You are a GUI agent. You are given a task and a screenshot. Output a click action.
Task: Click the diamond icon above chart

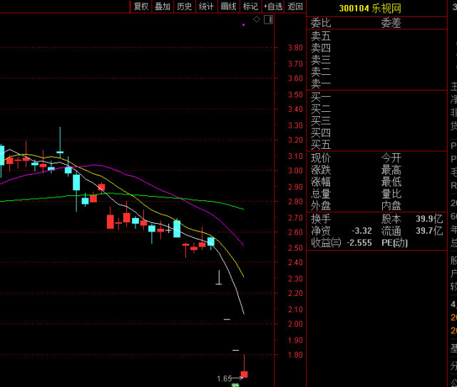tap(257, 19)
